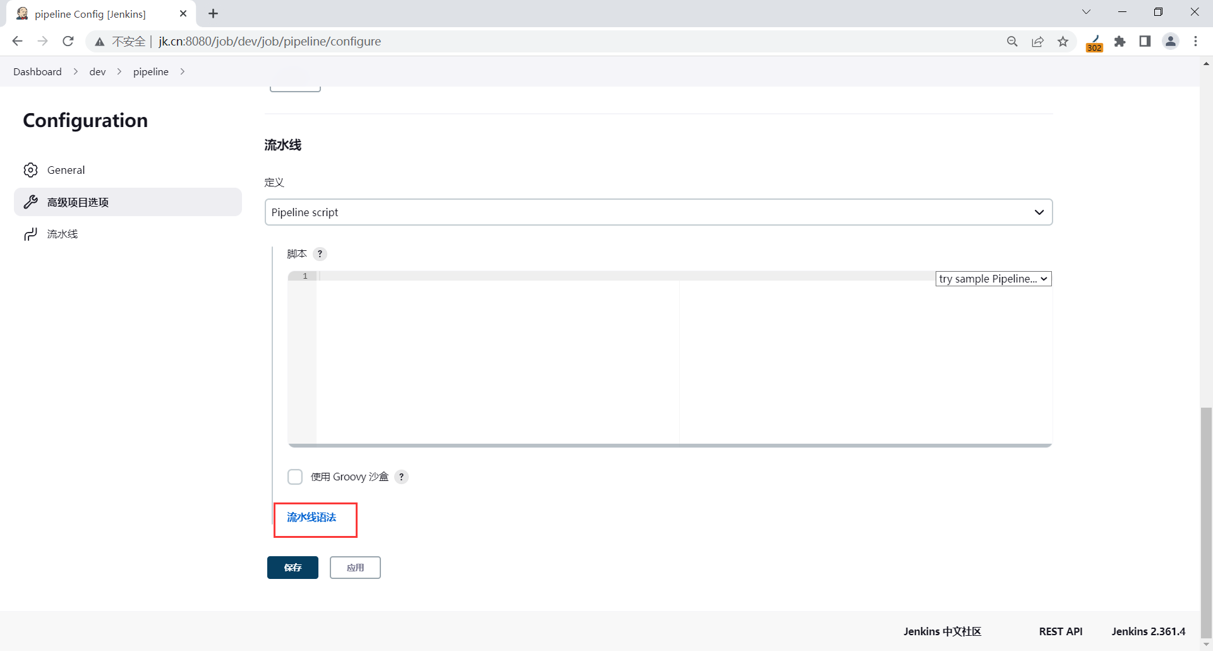The image size is (1213, 651).
Task: Click the scrollbar down arrow
Action: tap(1206, 645)
